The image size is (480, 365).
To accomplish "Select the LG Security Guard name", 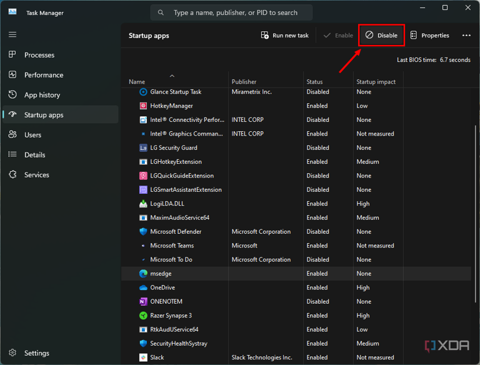I will pyautogui.click(x=174, y=148).
